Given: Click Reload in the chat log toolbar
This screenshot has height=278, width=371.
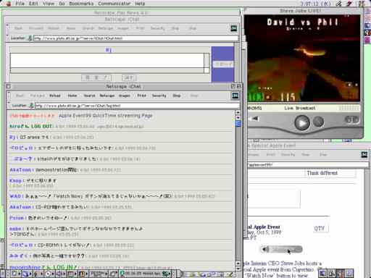Looking at the screenshot, I should pos(55,96).
